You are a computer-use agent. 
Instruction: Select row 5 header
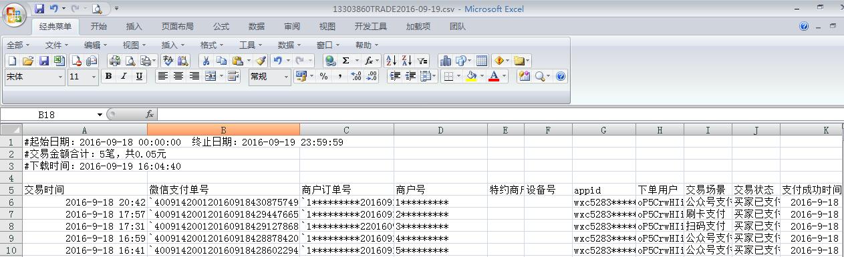coord(11,190)
